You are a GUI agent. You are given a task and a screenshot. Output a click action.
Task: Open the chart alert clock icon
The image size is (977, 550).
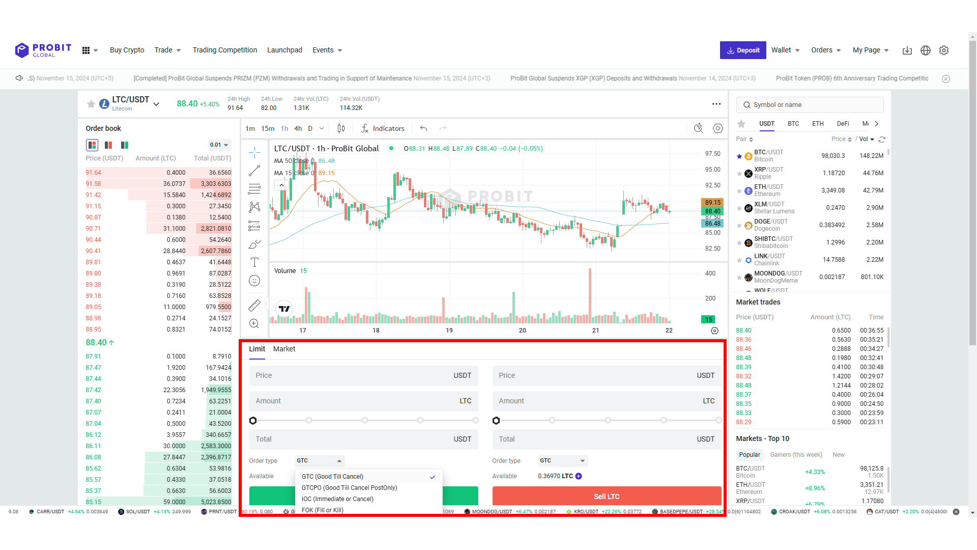699,128
